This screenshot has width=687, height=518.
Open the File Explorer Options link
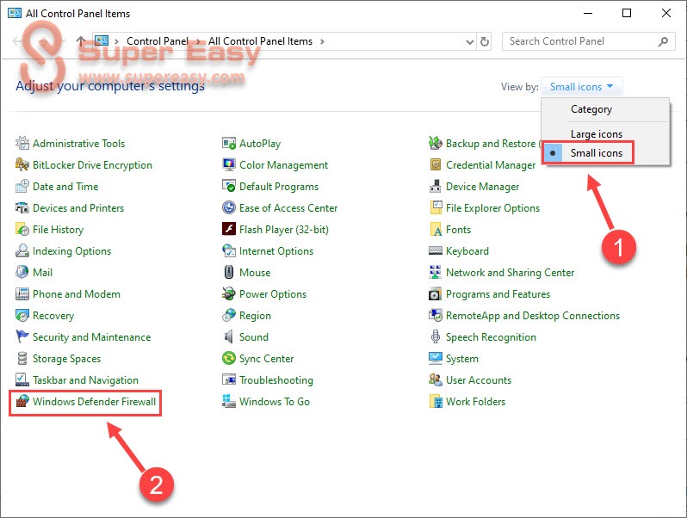coord(492,208)
